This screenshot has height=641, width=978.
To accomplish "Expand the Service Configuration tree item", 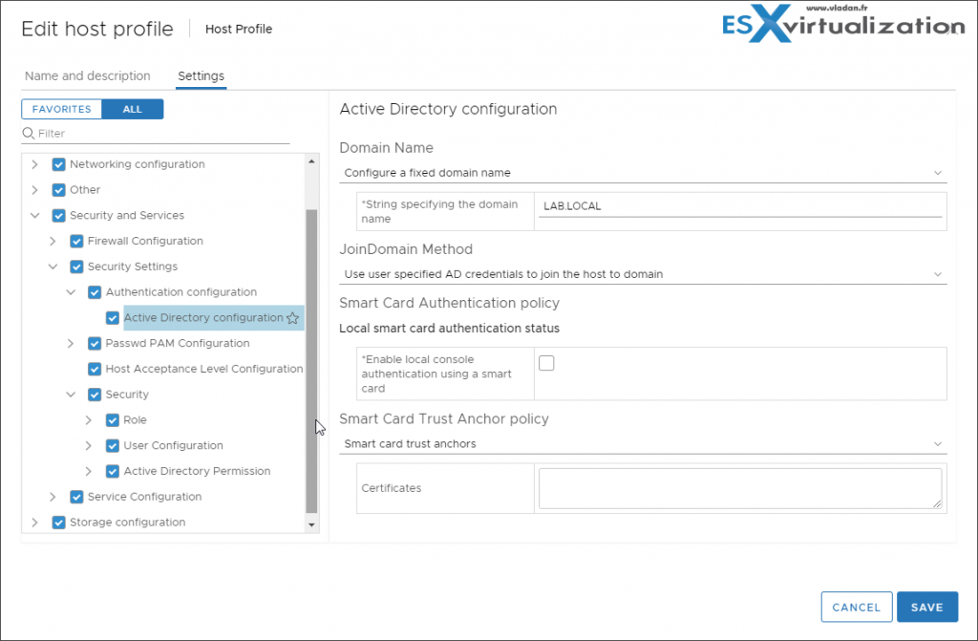I will (x=53, y=496).
